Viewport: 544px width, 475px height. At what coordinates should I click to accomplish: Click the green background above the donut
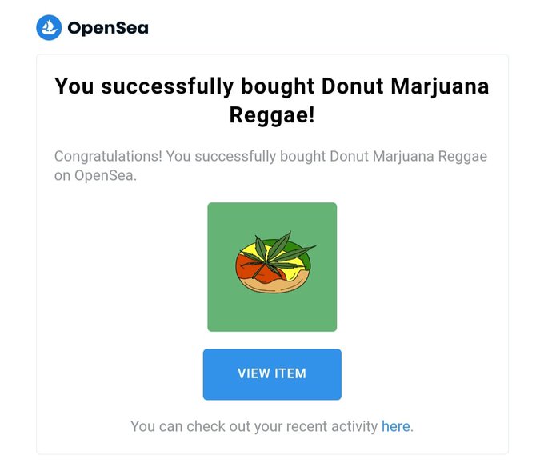click(272, 218)
